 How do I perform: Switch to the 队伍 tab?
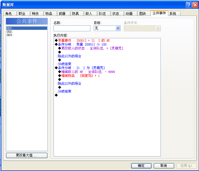[104, 13]
